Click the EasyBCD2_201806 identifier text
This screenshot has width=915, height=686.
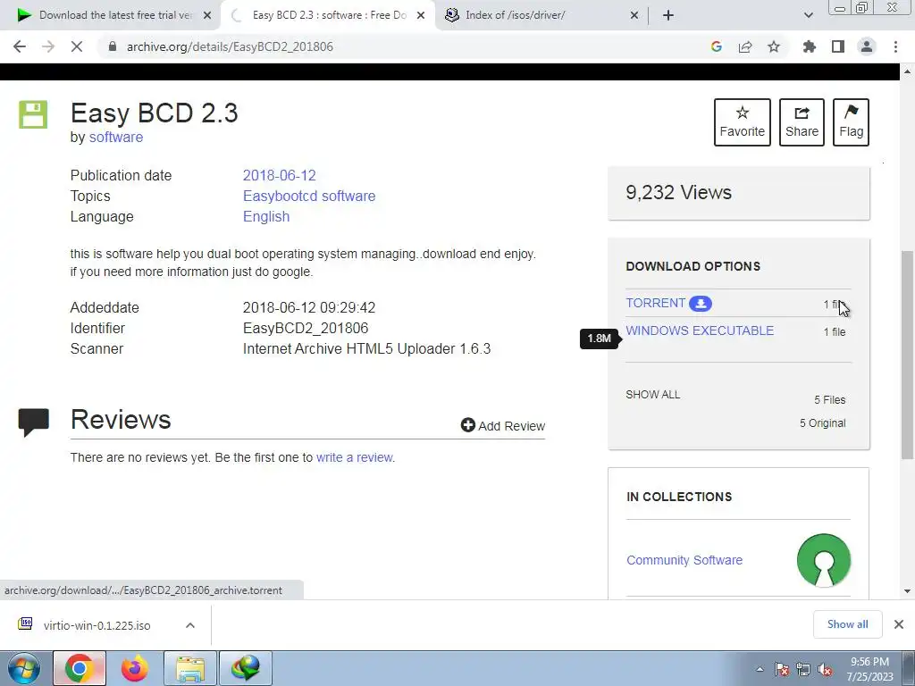tap(306, 329)
